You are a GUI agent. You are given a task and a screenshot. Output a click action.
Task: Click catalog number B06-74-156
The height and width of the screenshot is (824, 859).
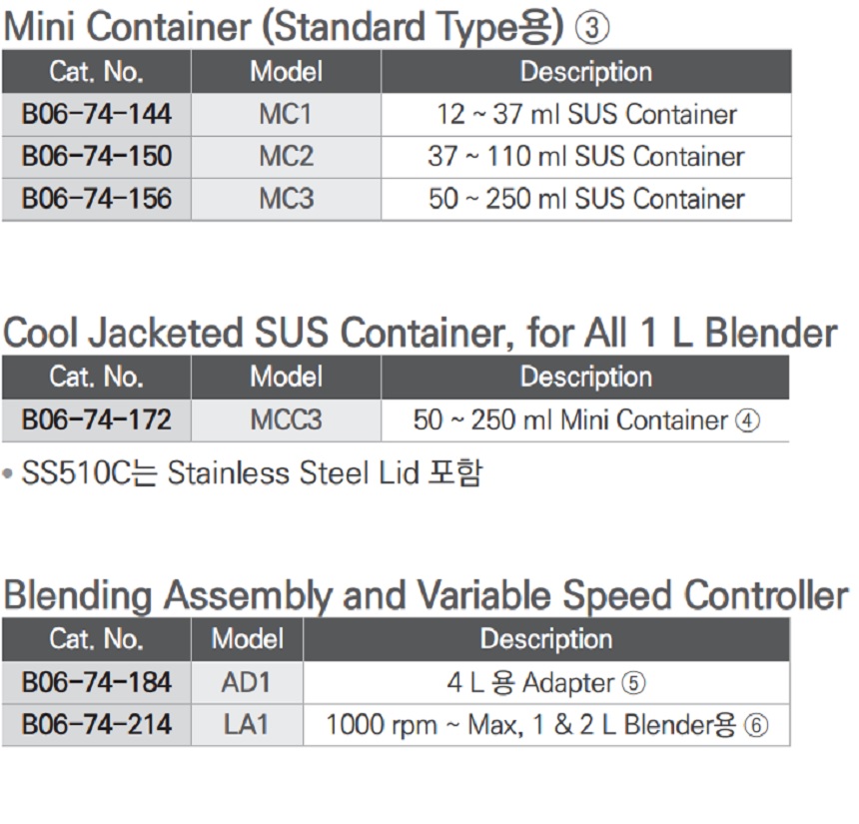coord(97,199)
